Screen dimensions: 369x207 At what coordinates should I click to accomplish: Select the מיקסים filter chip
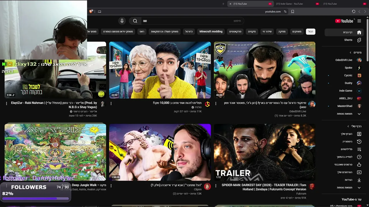[252, 31]
